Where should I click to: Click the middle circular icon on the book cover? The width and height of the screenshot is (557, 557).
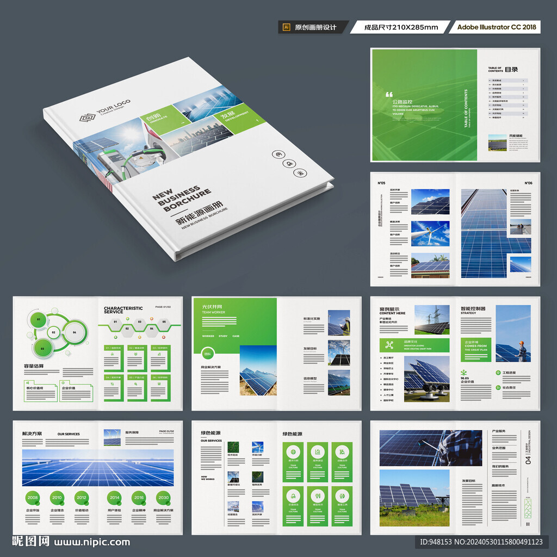[x=289, y=164]
